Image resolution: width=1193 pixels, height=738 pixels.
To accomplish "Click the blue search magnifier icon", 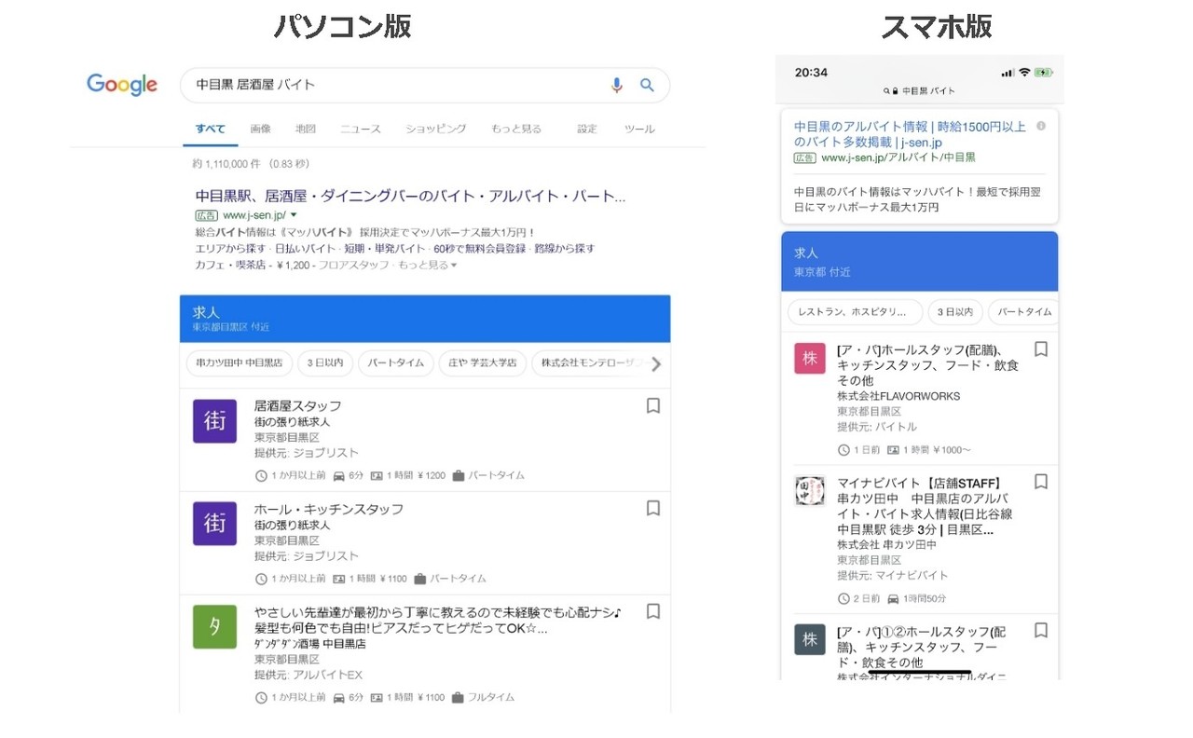I will [x=647, y=85].
